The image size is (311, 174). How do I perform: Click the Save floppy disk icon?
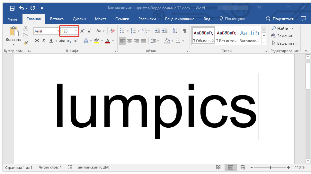(x=12, y=8)
